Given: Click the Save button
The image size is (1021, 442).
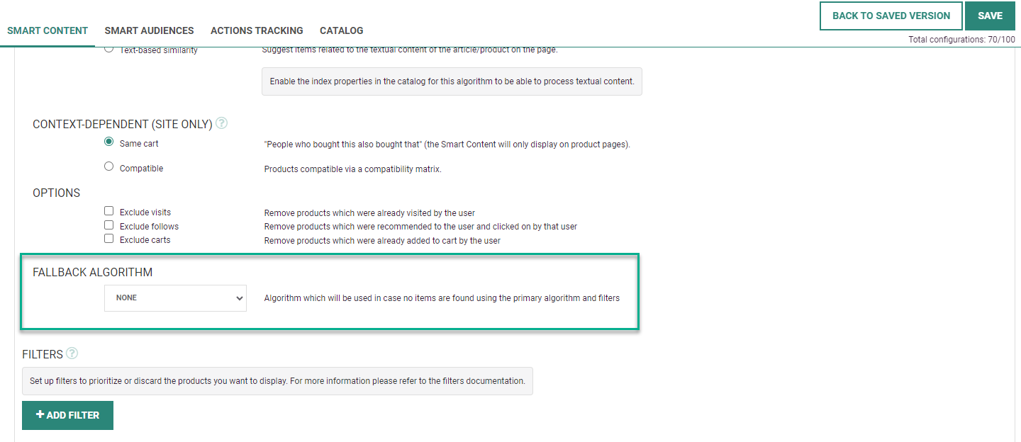Looking at the screenshot, I should [x=990, y=16].
